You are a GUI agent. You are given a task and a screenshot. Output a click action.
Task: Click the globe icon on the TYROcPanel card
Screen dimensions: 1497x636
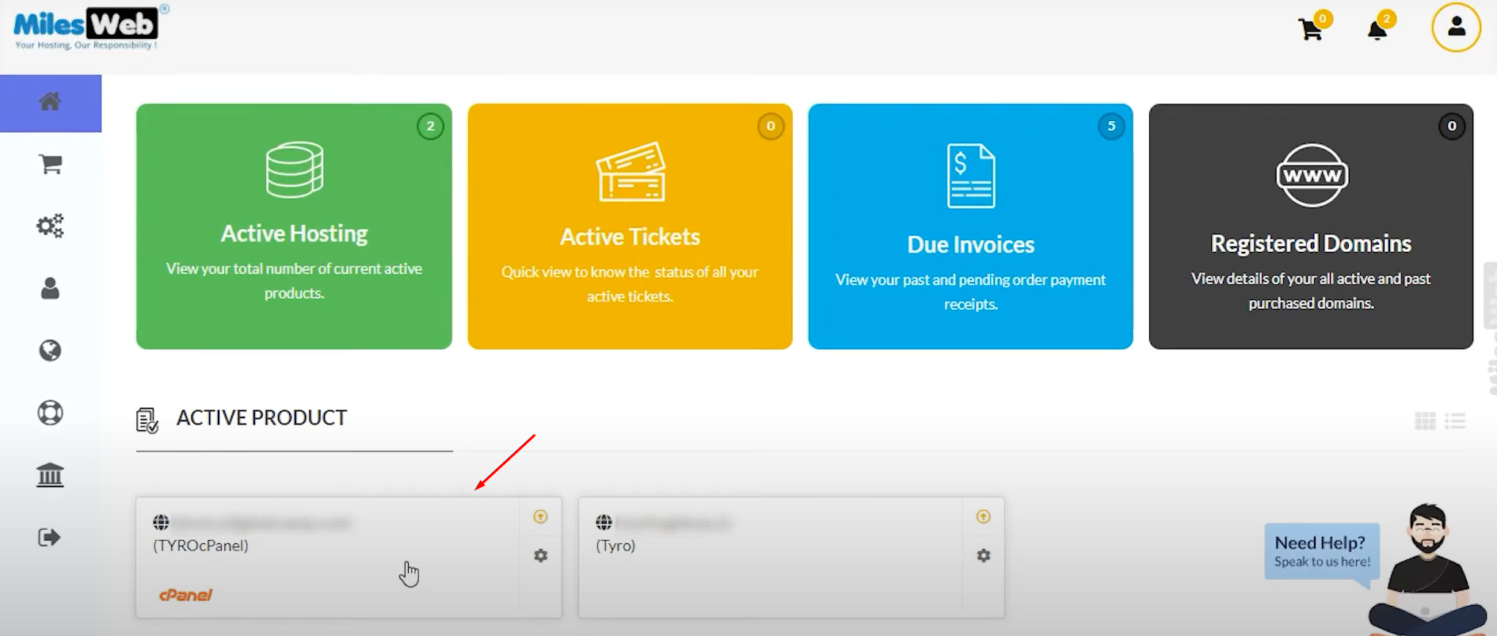click(x=161, y=522)
